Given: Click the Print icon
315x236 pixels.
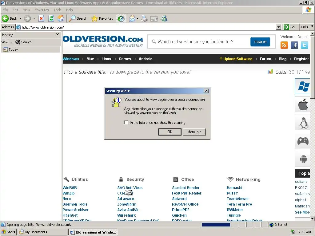Looking at the screenshot, I should pos(144,18).
